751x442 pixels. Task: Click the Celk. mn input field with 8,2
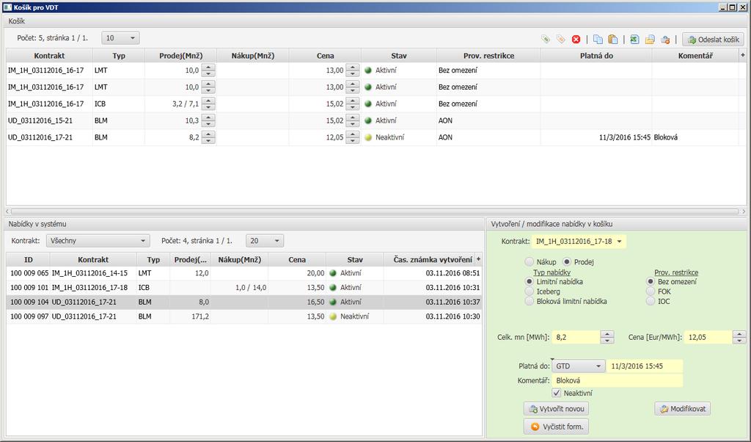point(576,337)
